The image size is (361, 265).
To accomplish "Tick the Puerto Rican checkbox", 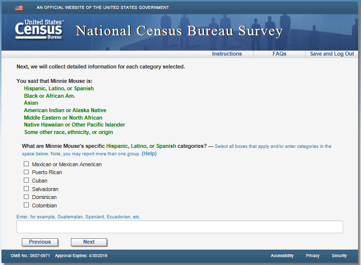I will (26, 172).
